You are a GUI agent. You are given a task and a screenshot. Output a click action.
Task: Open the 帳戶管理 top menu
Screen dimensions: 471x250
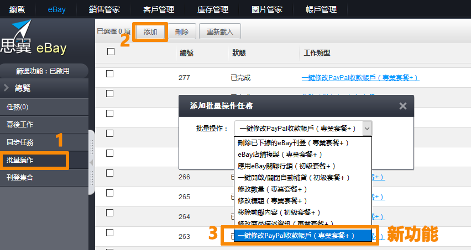[x=321, y=9]
